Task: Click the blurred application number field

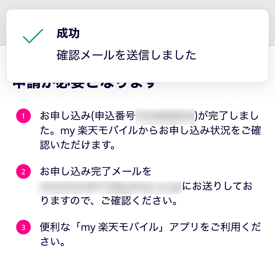Action: pos(165,116)
